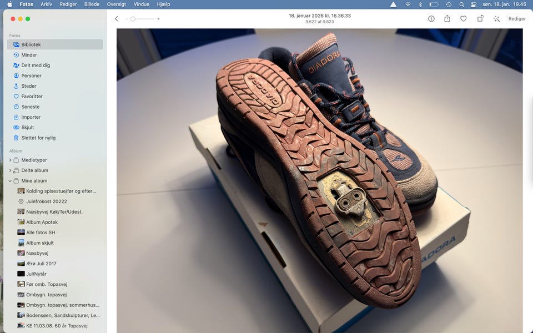Click the zoom-in plus sign
This screenshot has width=533, height=333.
(158, 19)
